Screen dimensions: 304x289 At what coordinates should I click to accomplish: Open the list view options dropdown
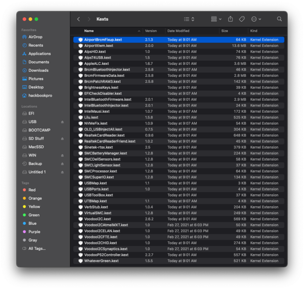(x=189, y=19)
